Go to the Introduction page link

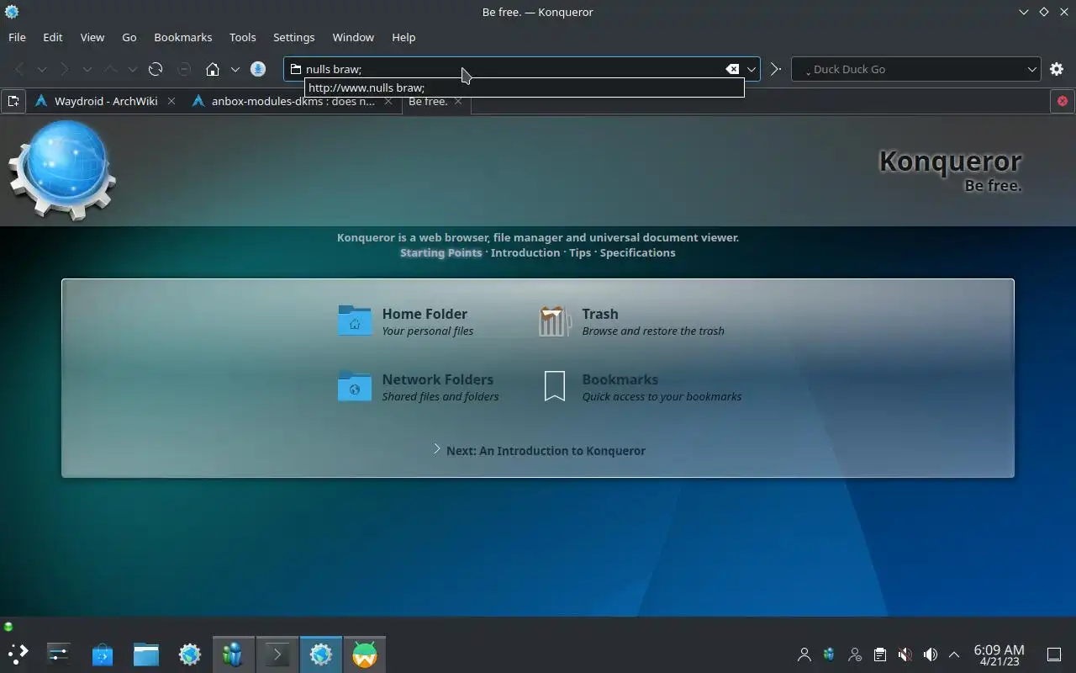(x=525, y=252)
